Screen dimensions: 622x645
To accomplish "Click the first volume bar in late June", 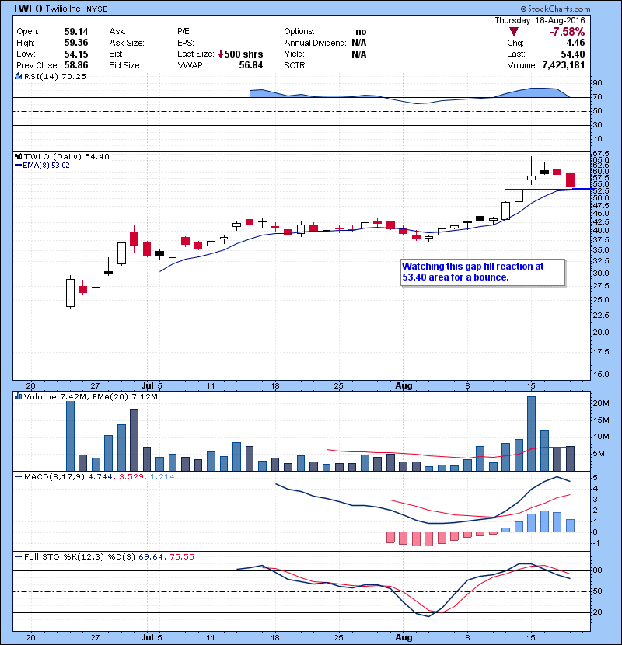I will pos(71,436).
